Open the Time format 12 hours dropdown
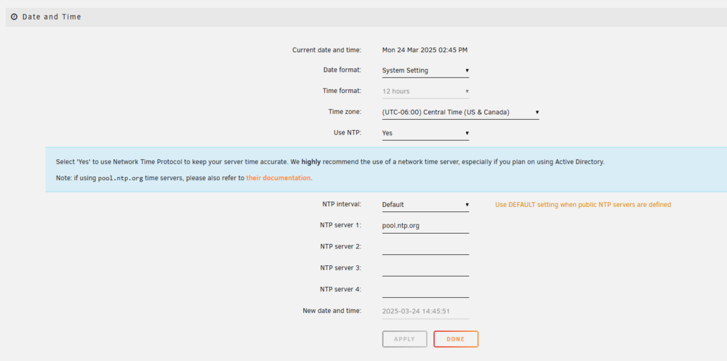 pos(425,92)
